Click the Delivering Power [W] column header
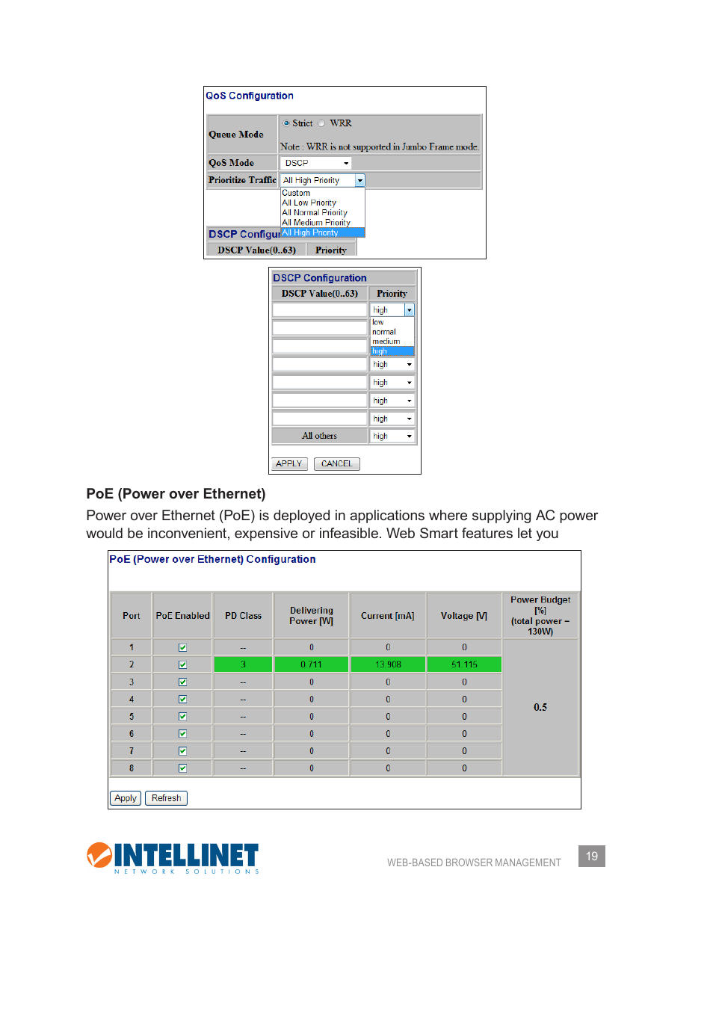This screenshot has height=1009, width=713. [312, 616]
